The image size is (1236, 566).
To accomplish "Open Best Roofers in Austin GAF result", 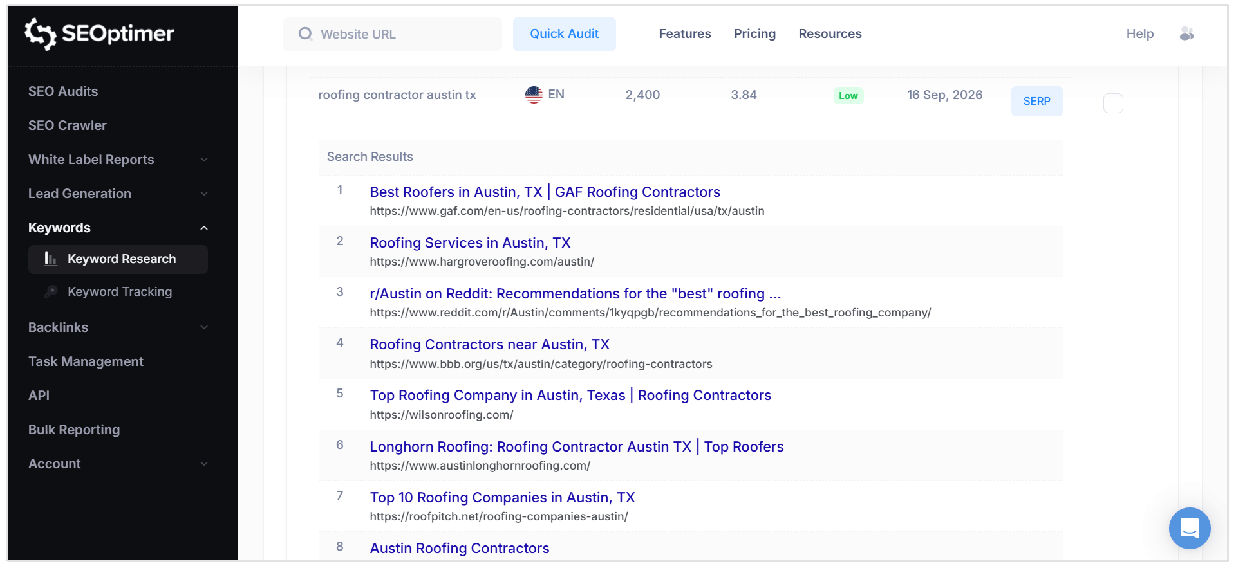I will tap(545, 192).
